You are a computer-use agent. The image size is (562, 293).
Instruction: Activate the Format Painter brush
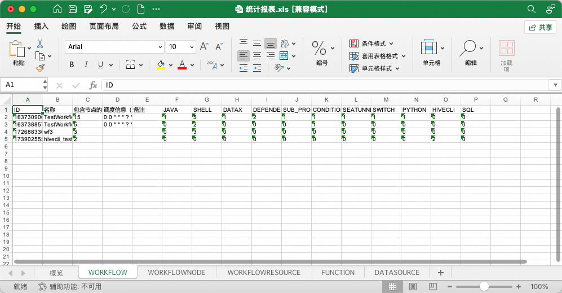click(x=40, y=68)
